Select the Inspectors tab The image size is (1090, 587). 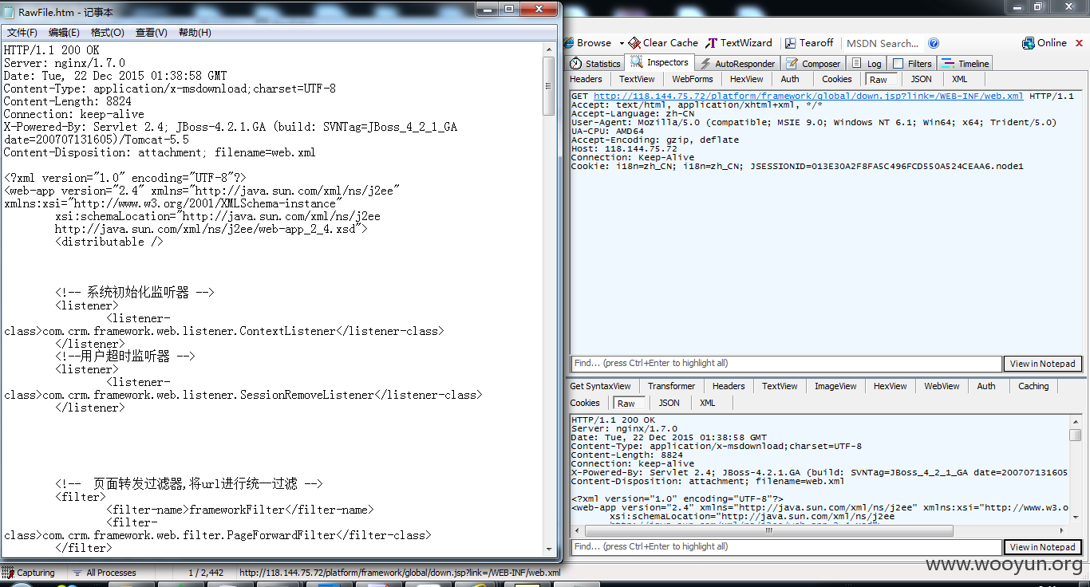(x=660, y=62)
